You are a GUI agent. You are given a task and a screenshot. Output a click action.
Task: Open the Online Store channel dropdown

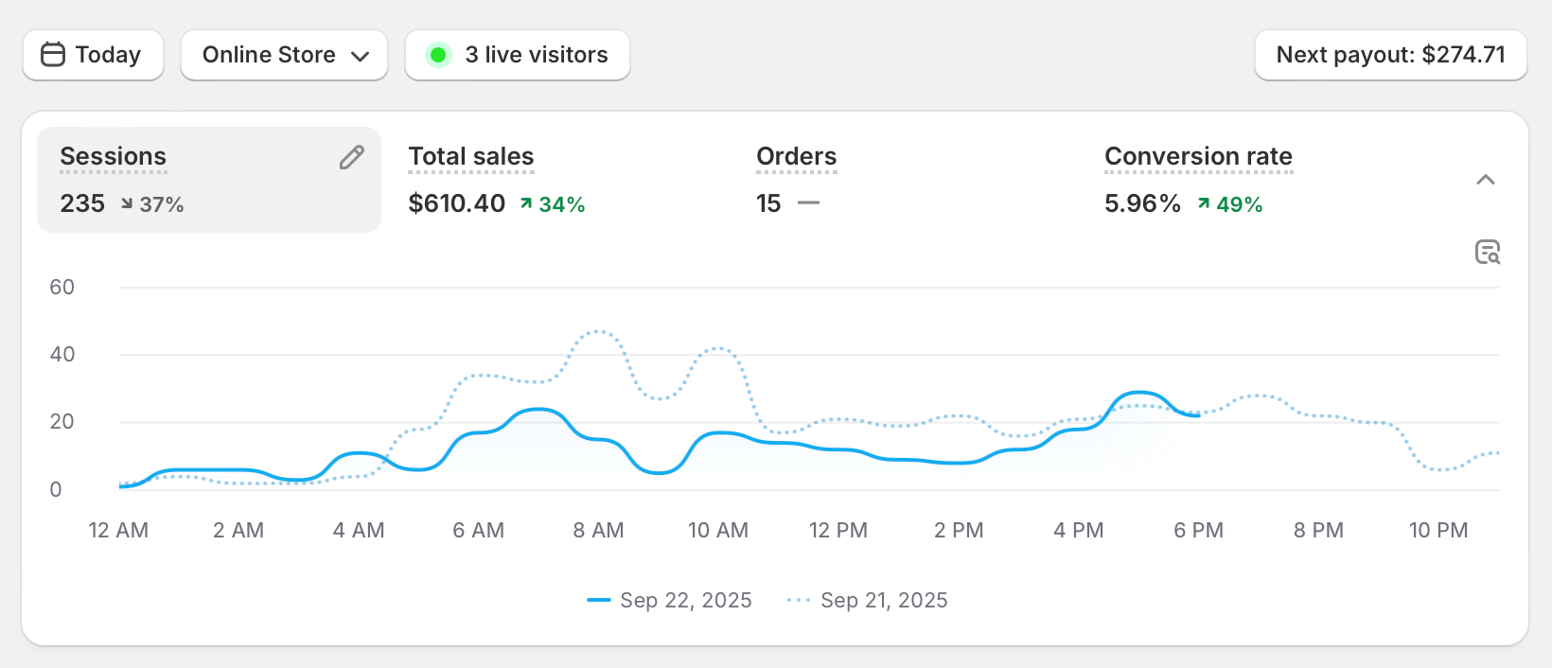284,55
